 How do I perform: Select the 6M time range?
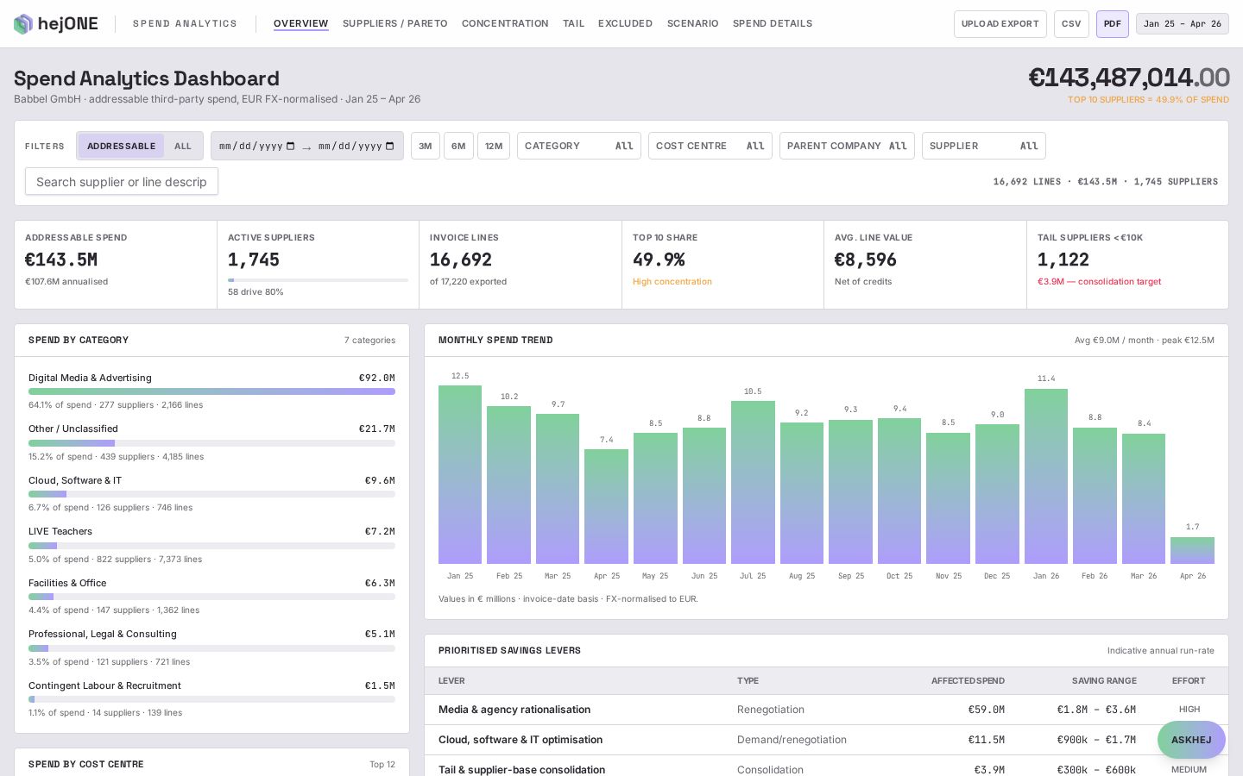tap(458, 146)
